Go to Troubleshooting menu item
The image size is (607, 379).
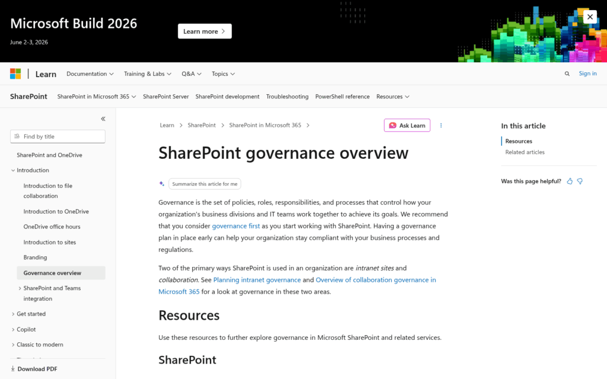pos(287,97)
